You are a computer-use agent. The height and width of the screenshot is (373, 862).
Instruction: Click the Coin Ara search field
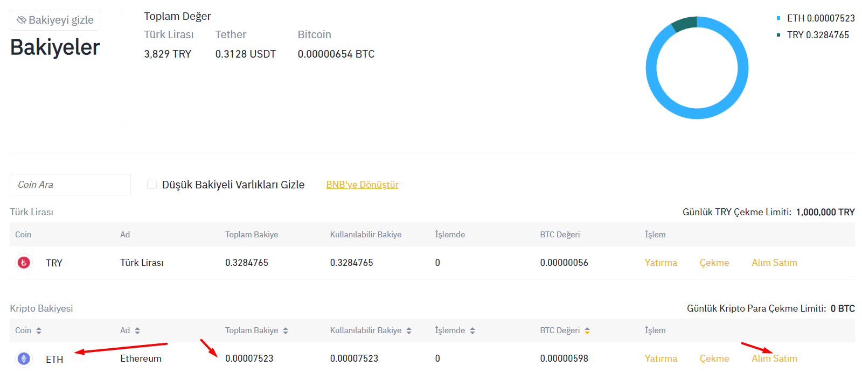pos(70,185)
